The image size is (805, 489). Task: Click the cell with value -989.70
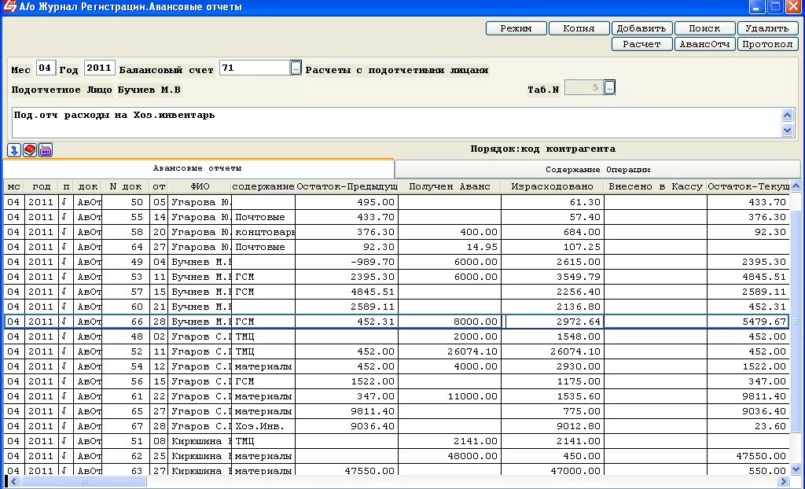(x=347, y=262)
